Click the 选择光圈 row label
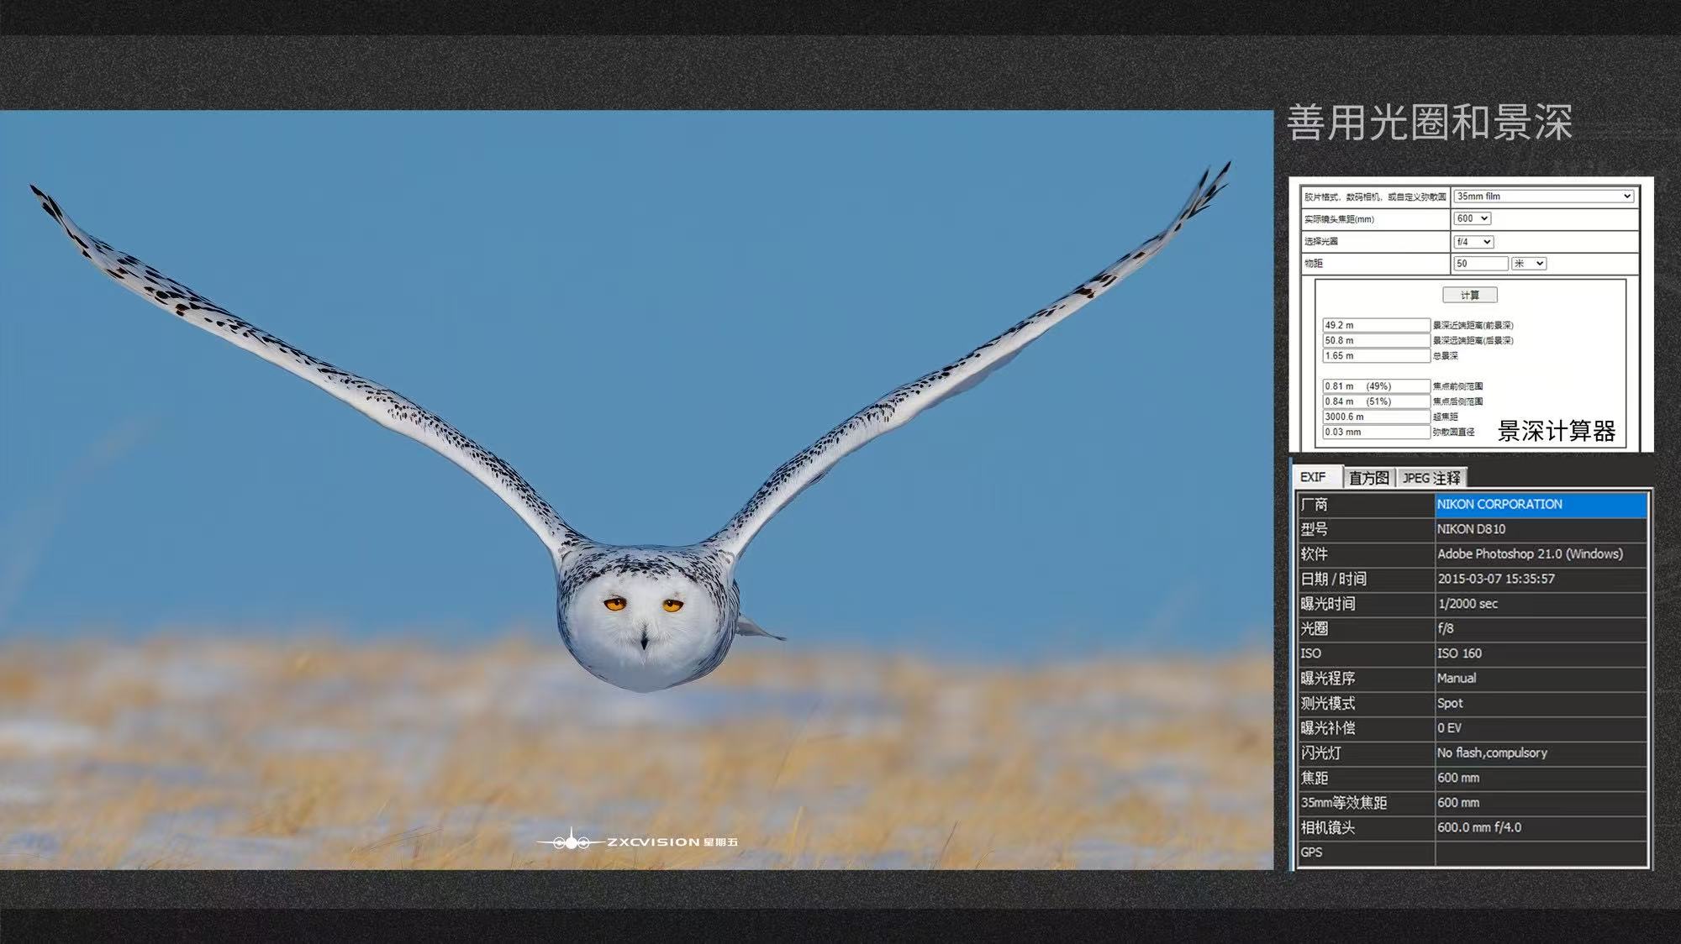 [x=1320, y=242]
